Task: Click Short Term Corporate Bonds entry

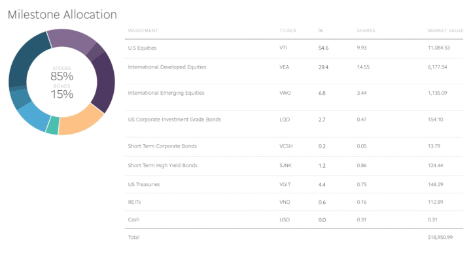Action: pyautogui.click(x=162, y=146)
